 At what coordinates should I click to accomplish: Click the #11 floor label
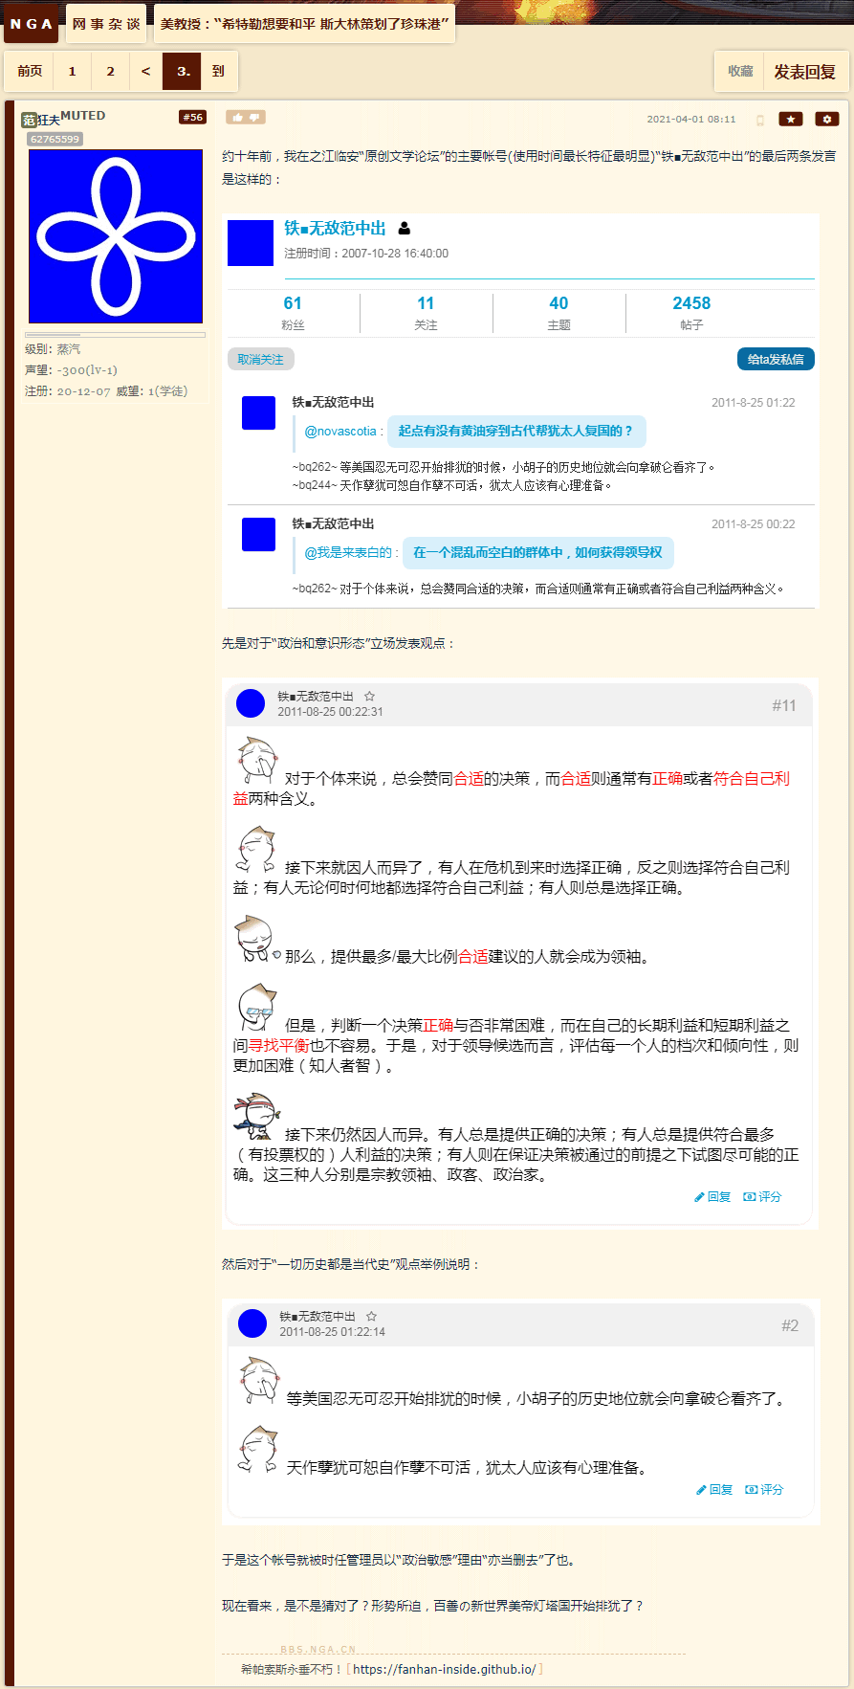[784, 705]
